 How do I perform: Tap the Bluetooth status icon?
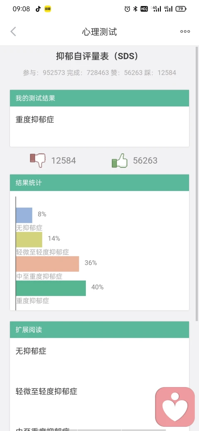point(135,9)
